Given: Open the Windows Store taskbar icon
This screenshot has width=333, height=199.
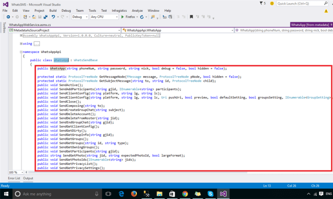Looking at the screenshot, I should [172, 194].
